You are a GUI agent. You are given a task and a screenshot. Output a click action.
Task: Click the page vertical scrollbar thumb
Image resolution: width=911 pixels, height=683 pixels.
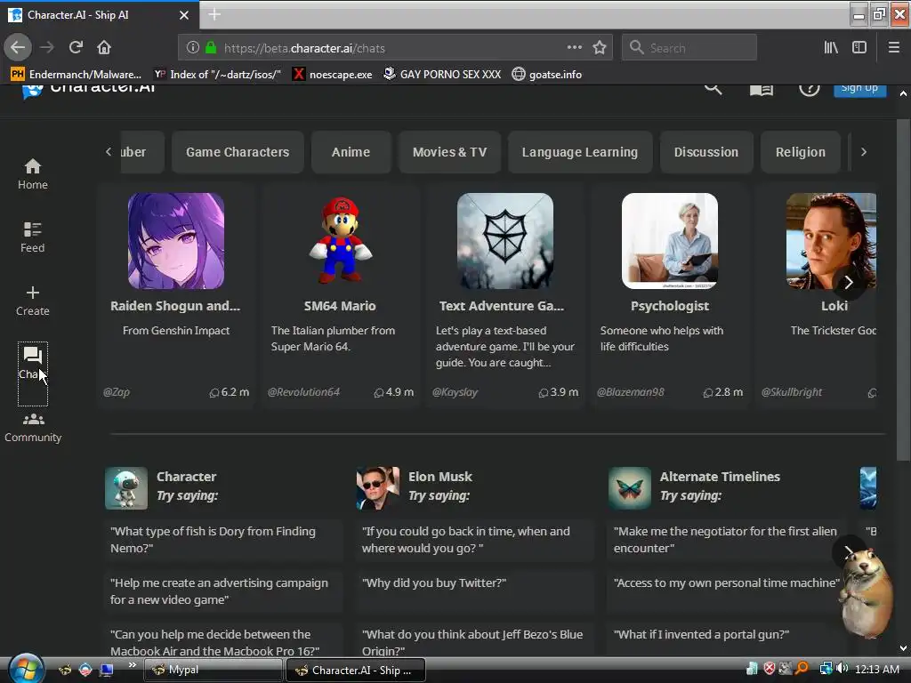[903, 291]
